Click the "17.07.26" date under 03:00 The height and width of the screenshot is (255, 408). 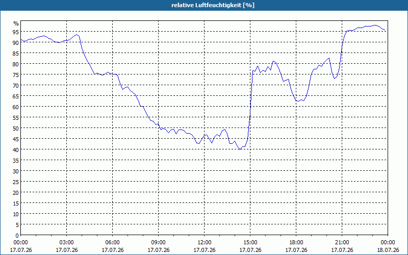tap(67, 250)
